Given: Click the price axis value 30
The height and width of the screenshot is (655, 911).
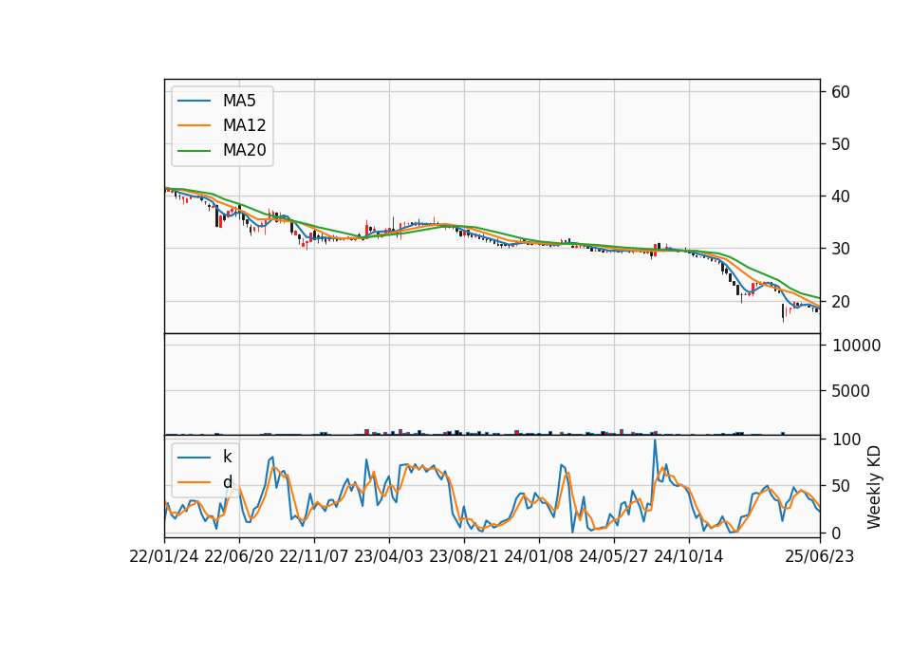Looking at the screenshot, I should coord(841,249).
